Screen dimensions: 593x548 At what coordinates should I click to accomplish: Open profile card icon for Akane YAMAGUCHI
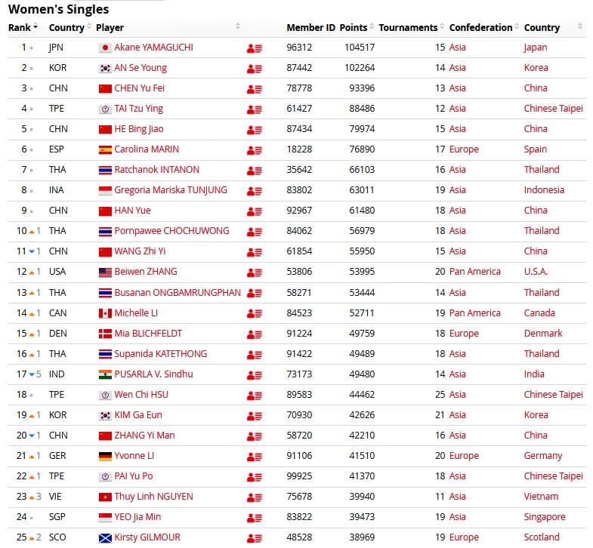(x=254, y=48)
